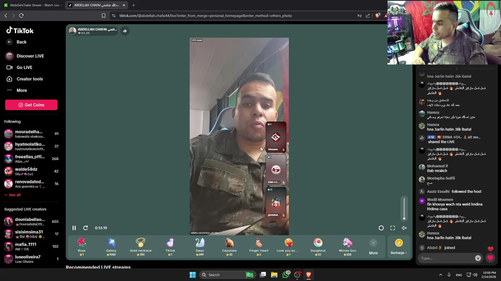This screenshot has width=501, height=281.
Task: Share the live via arrow icon
Action: click(124, 31)
